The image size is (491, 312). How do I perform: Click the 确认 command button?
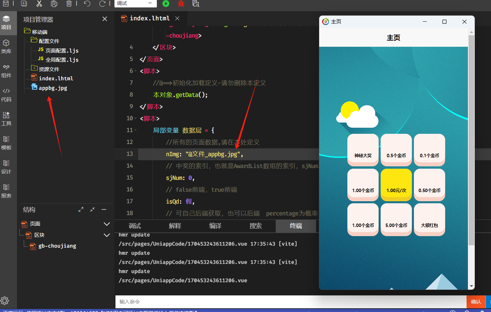(476, 301)
